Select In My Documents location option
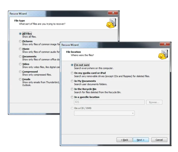Viewport: 178px width, 152px height. pyautogui.click(x=72, y=81)
